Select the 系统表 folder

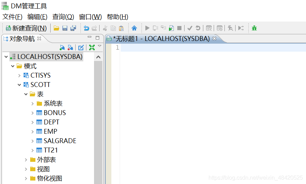point(50,104)
